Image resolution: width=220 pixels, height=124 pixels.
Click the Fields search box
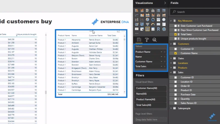[195, 12]
